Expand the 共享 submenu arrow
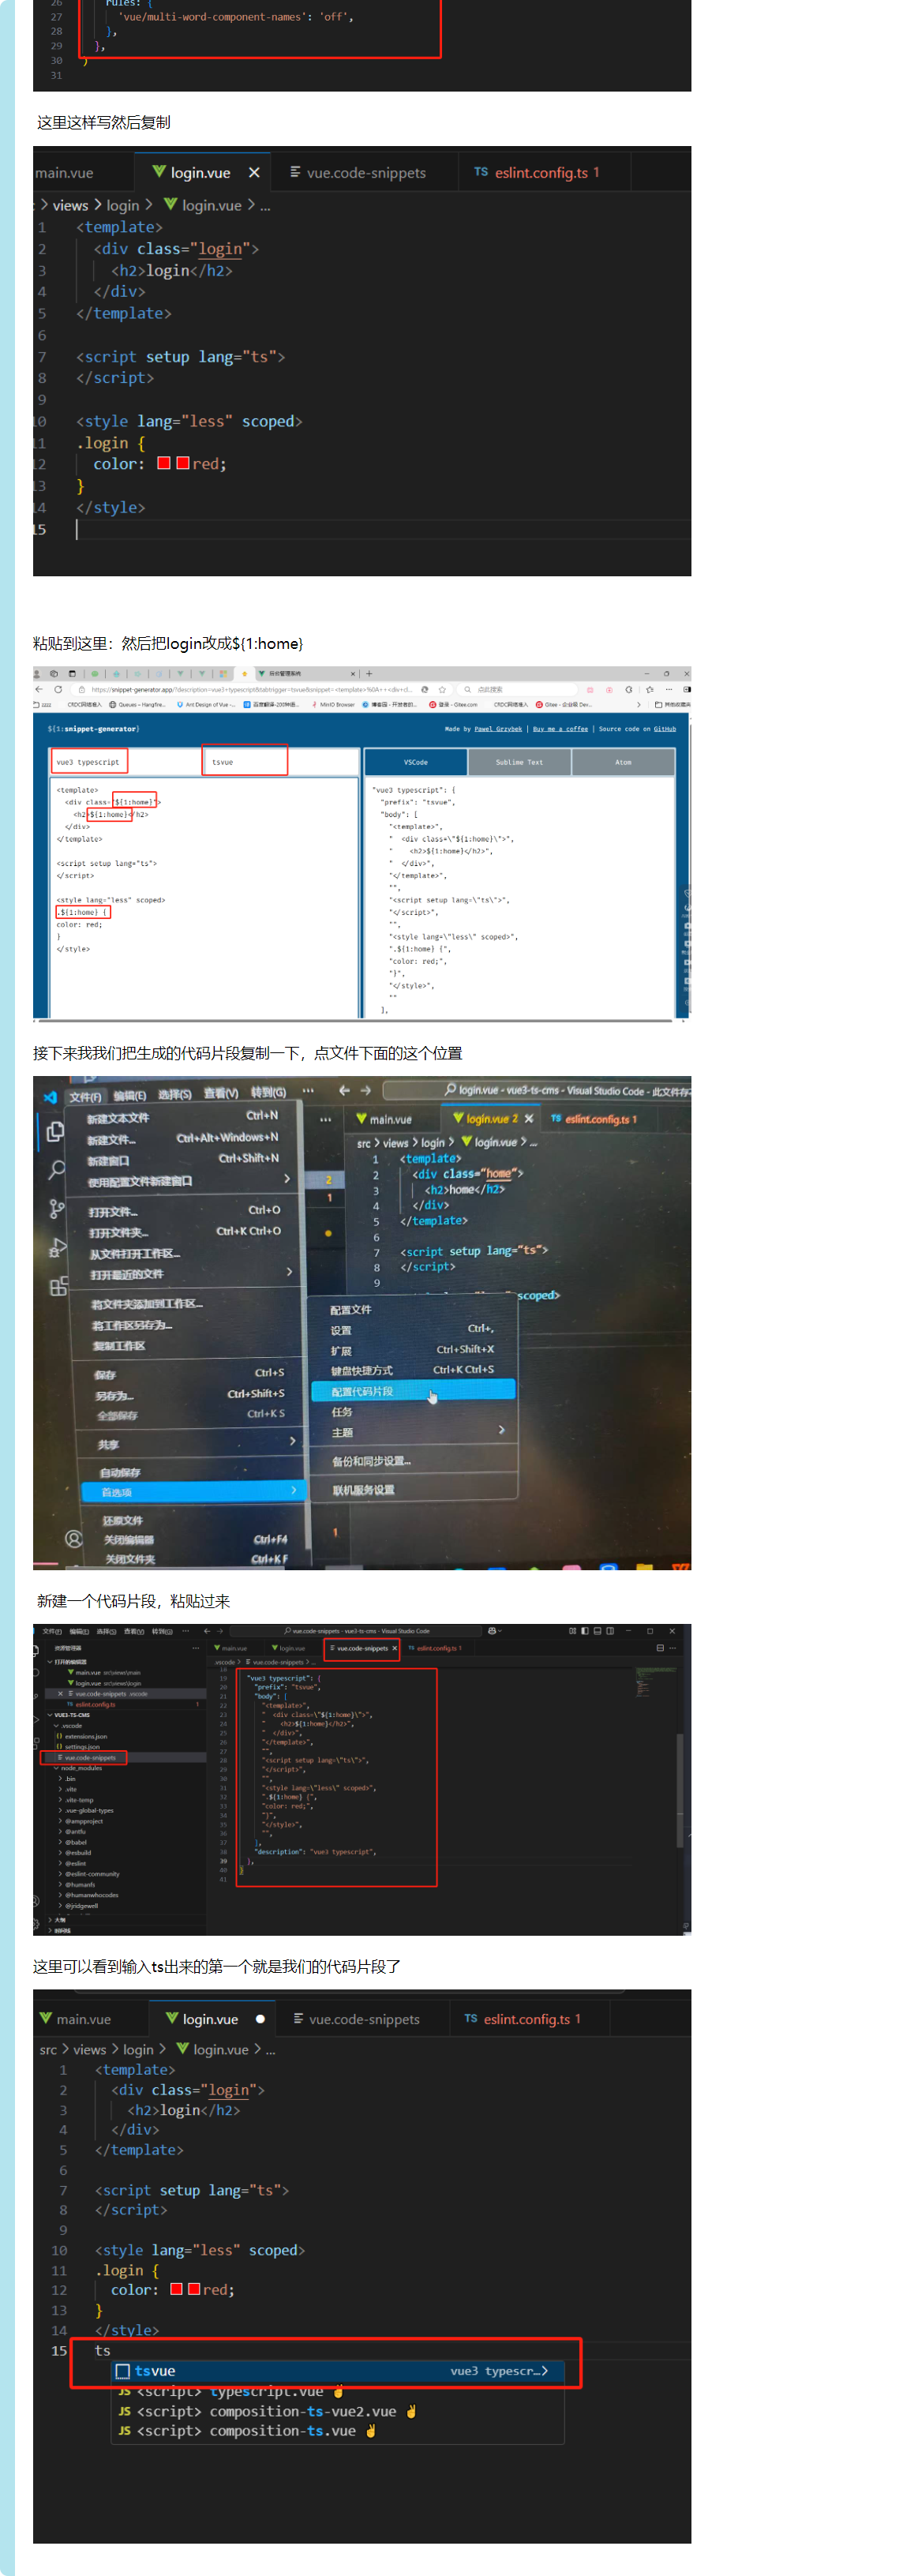Image resolution: width=903 pixels, height=2576 pixels. [292, 1441]
